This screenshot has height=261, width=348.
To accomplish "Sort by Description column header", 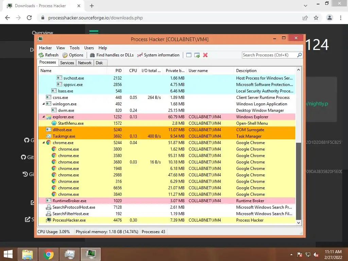I will (265, 71).
